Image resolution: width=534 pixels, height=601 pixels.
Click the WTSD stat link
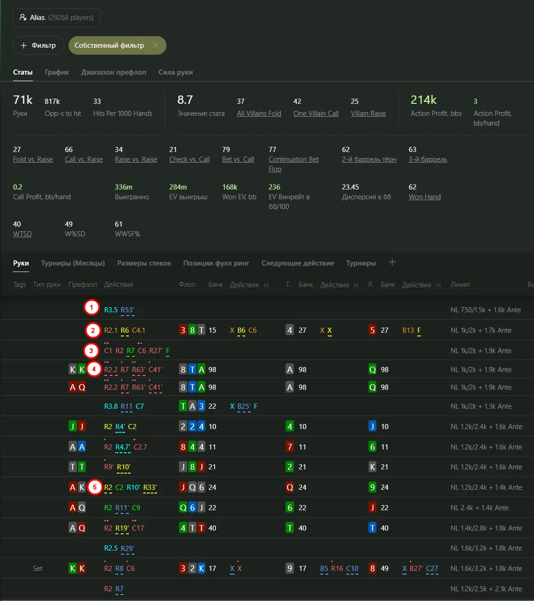22,234
